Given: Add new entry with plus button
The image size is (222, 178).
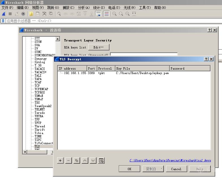Looking at the screenshot, I should coord(60,161).
